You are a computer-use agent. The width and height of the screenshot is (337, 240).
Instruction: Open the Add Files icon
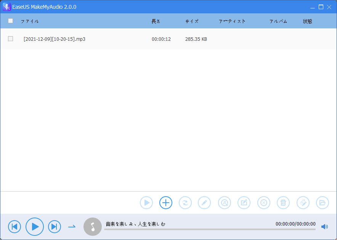click(x=165, y=203)
